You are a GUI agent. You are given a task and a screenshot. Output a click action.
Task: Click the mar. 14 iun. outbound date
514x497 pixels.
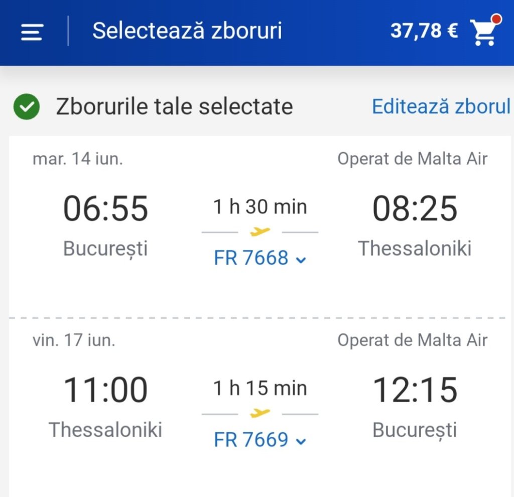pos(78,159)
